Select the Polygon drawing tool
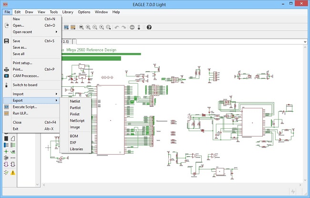Image resolution: width=310 pixels, height=198 pixels. (x=13, y=138)
